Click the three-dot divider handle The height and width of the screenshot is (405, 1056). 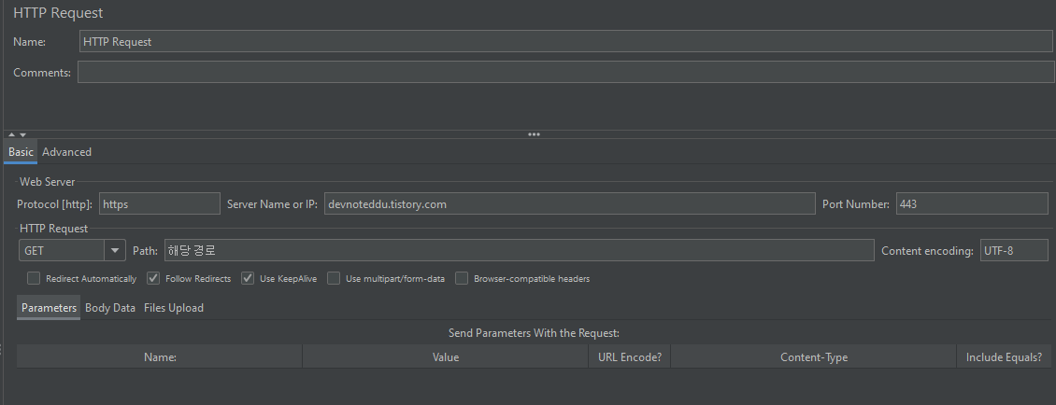[x=534, y=134]
